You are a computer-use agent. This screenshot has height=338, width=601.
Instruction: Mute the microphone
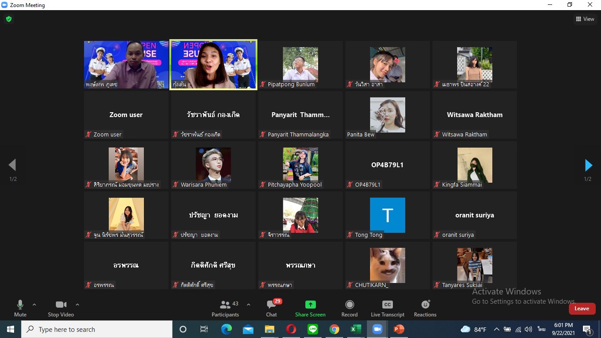(20, 305)
